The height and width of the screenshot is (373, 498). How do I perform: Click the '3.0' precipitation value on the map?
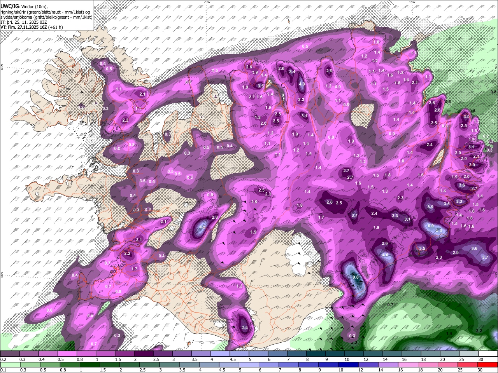tap(466, 117)
